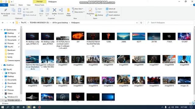Open the Move to command
Viewport: 195px width, 109px height.
pos(41,12)
